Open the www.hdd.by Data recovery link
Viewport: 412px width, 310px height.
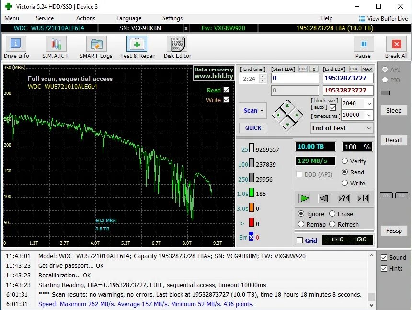pyautogui.click(x=214, y=73)
